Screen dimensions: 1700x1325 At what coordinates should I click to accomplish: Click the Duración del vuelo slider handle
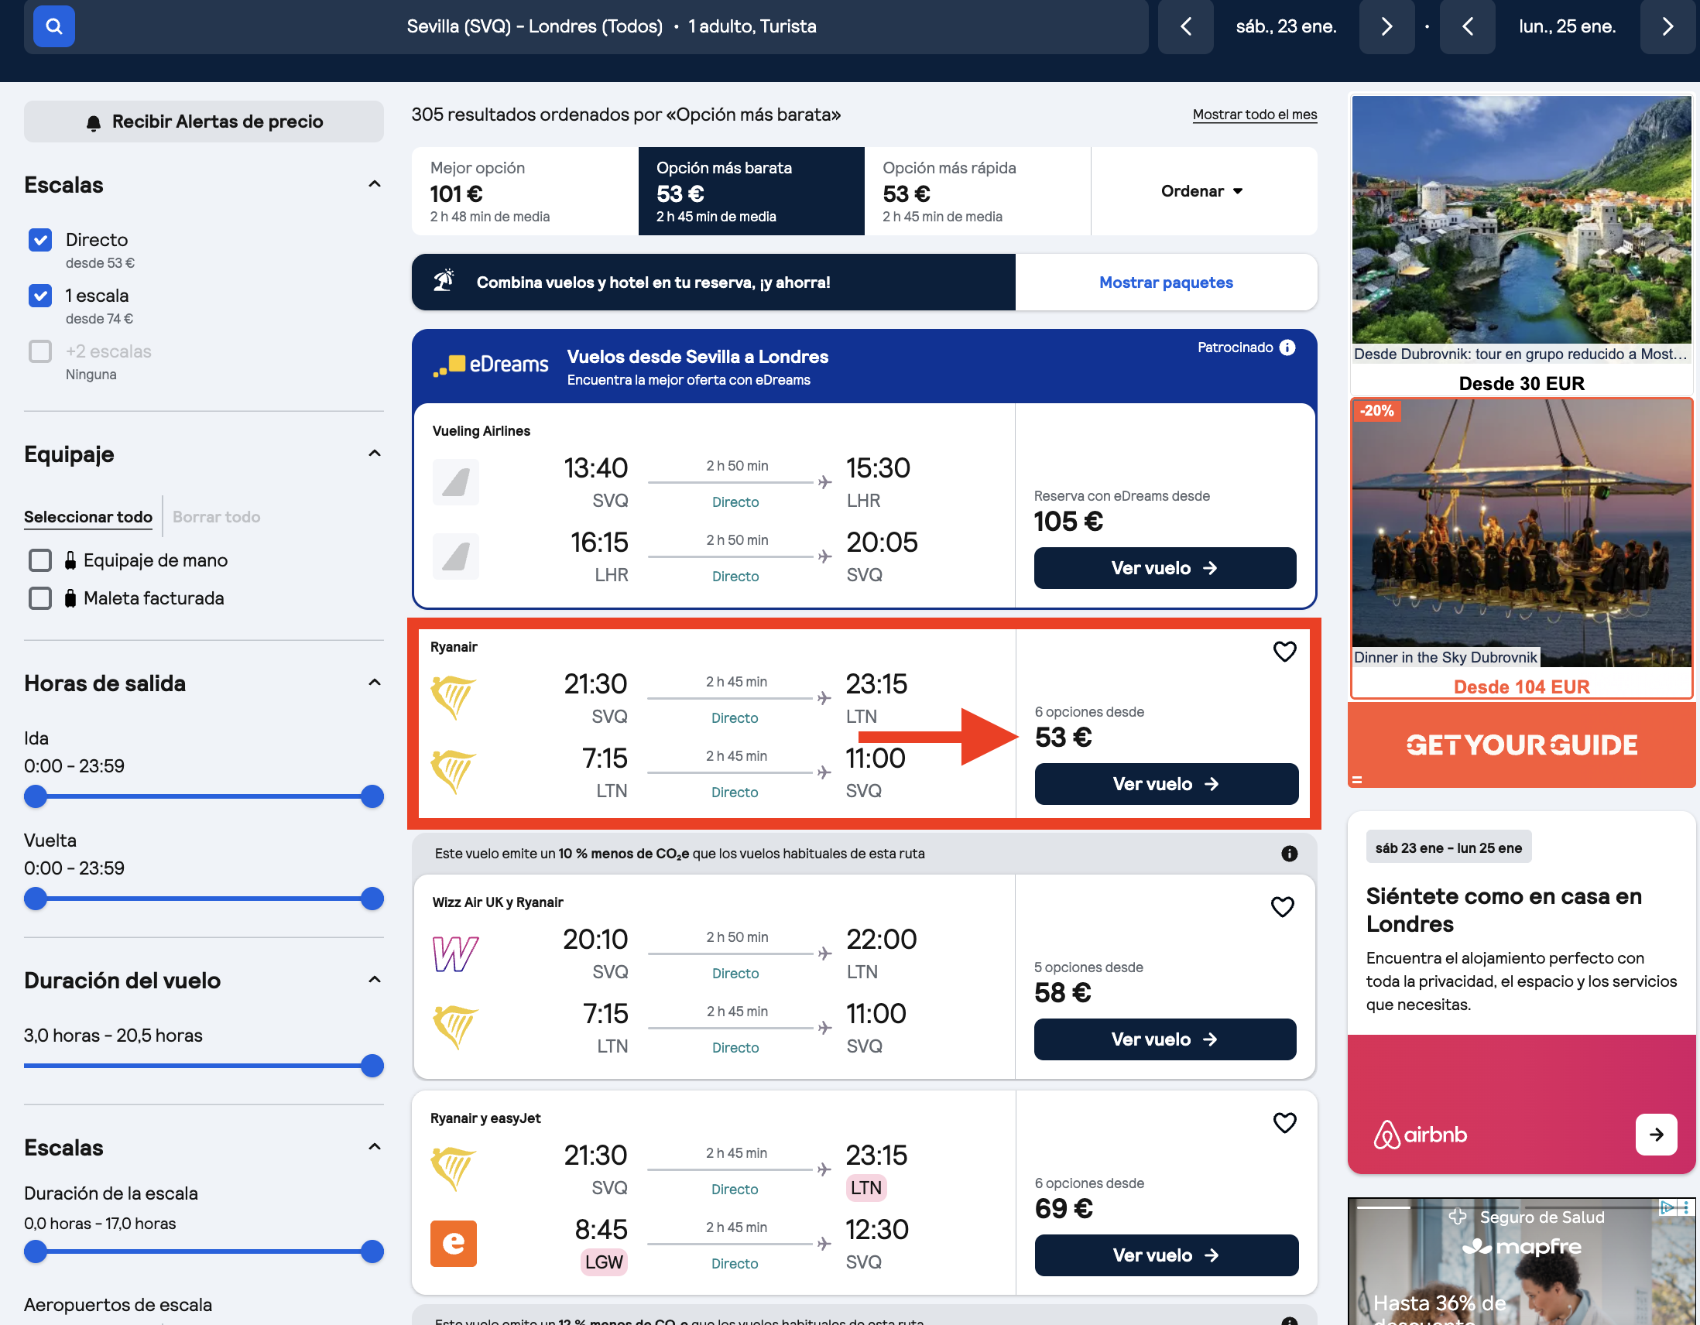click(x=372, y=1065)
